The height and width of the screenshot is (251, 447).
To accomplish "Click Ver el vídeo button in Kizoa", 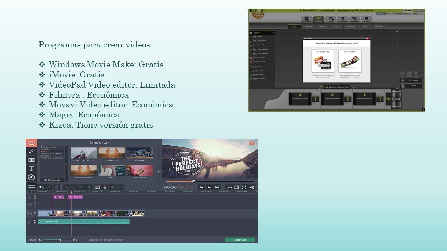I will (x=411, y=80).
